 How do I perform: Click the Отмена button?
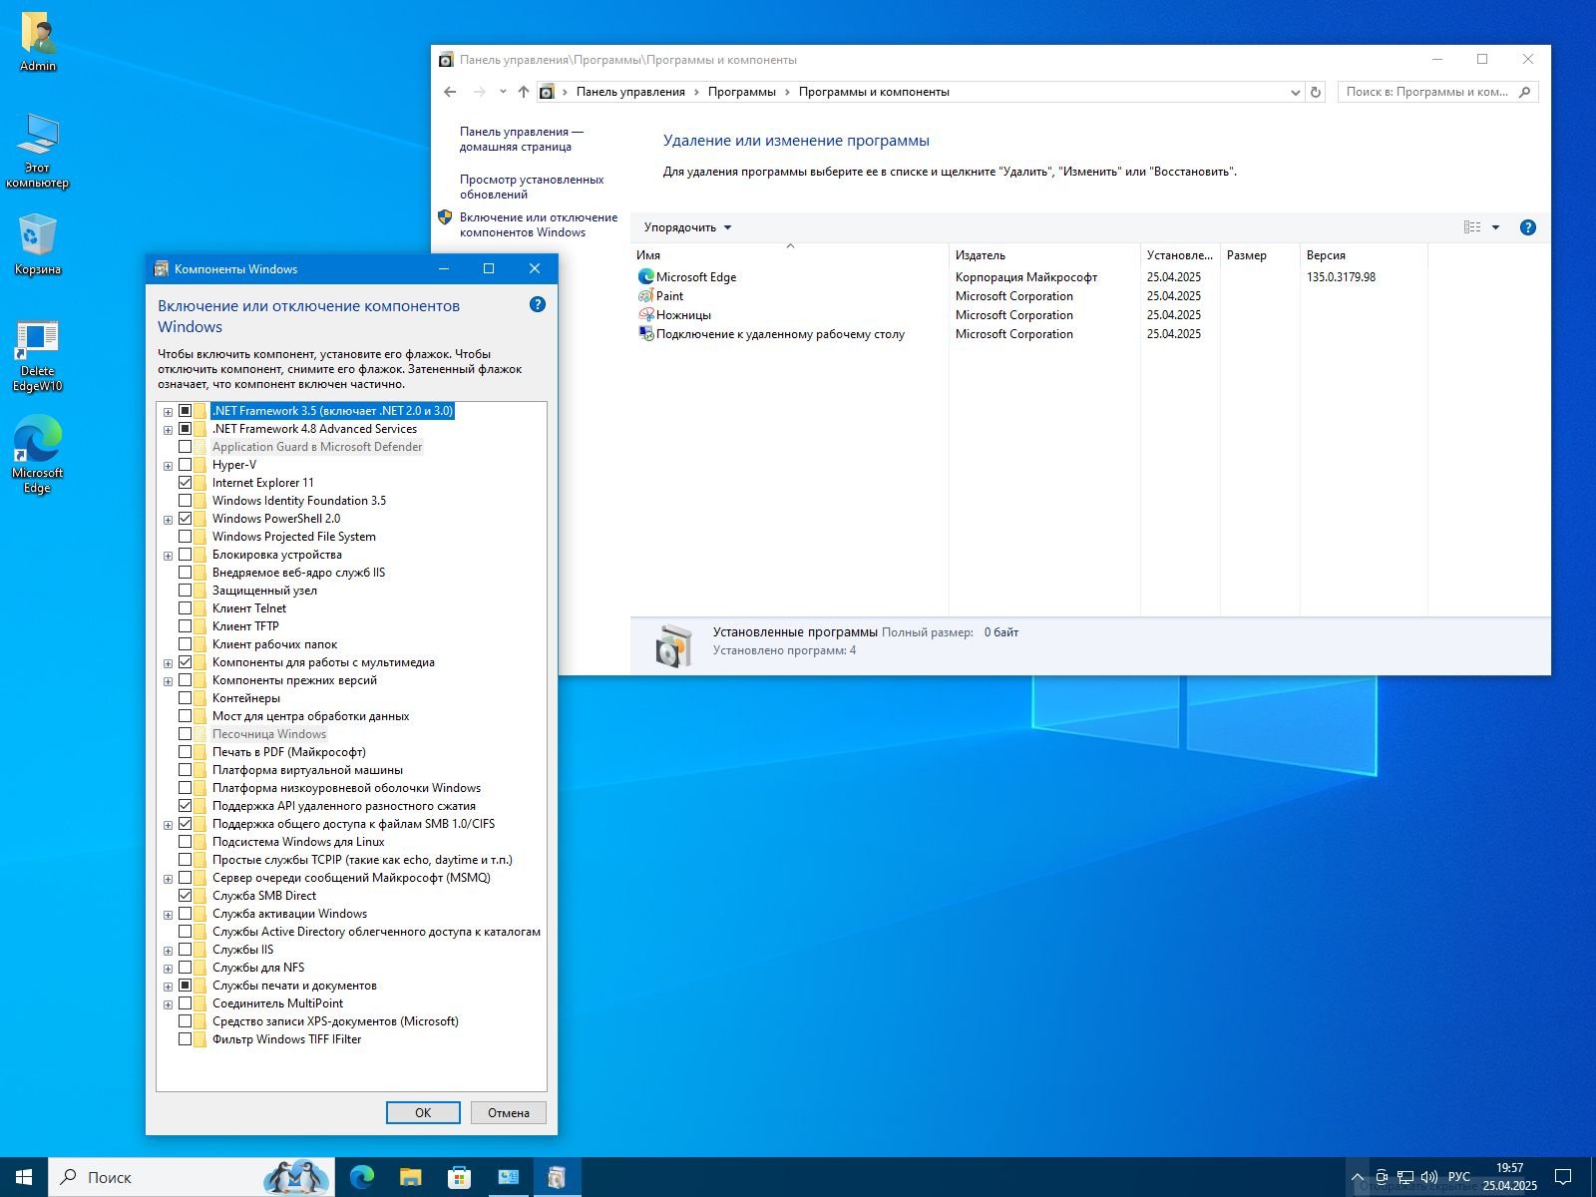[x=509, y=1112]
